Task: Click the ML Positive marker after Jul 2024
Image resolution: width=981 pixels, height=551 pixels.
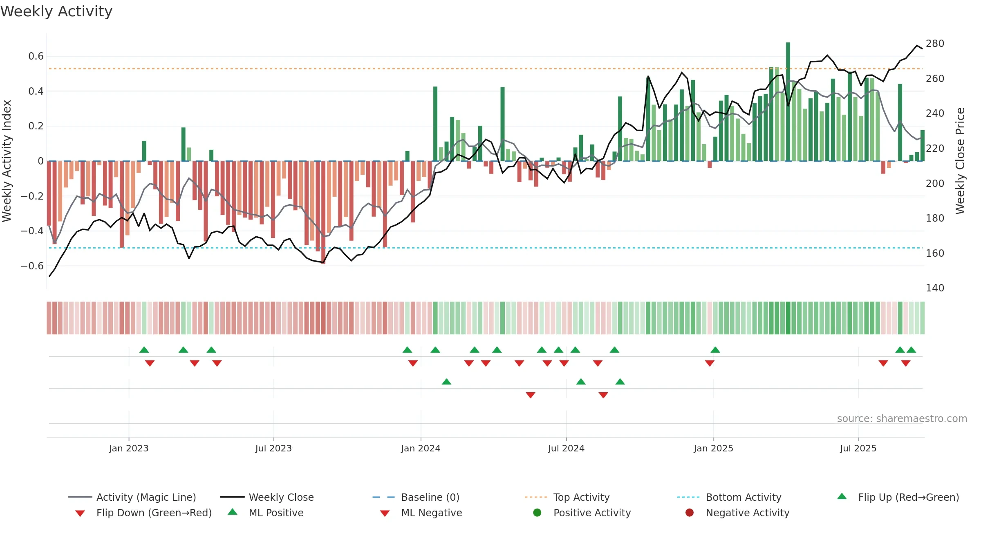Action: [x=581, y=382]
